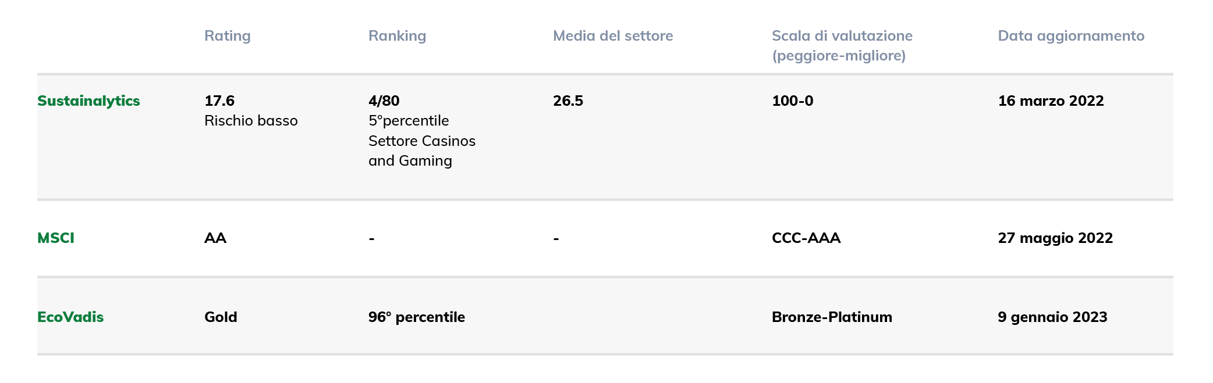
Task: Select the Rating column header
Action: click(x=228, y=36)
